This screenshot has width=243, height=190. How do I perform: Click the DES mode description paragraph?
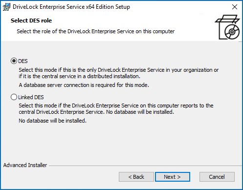[119, 73]
